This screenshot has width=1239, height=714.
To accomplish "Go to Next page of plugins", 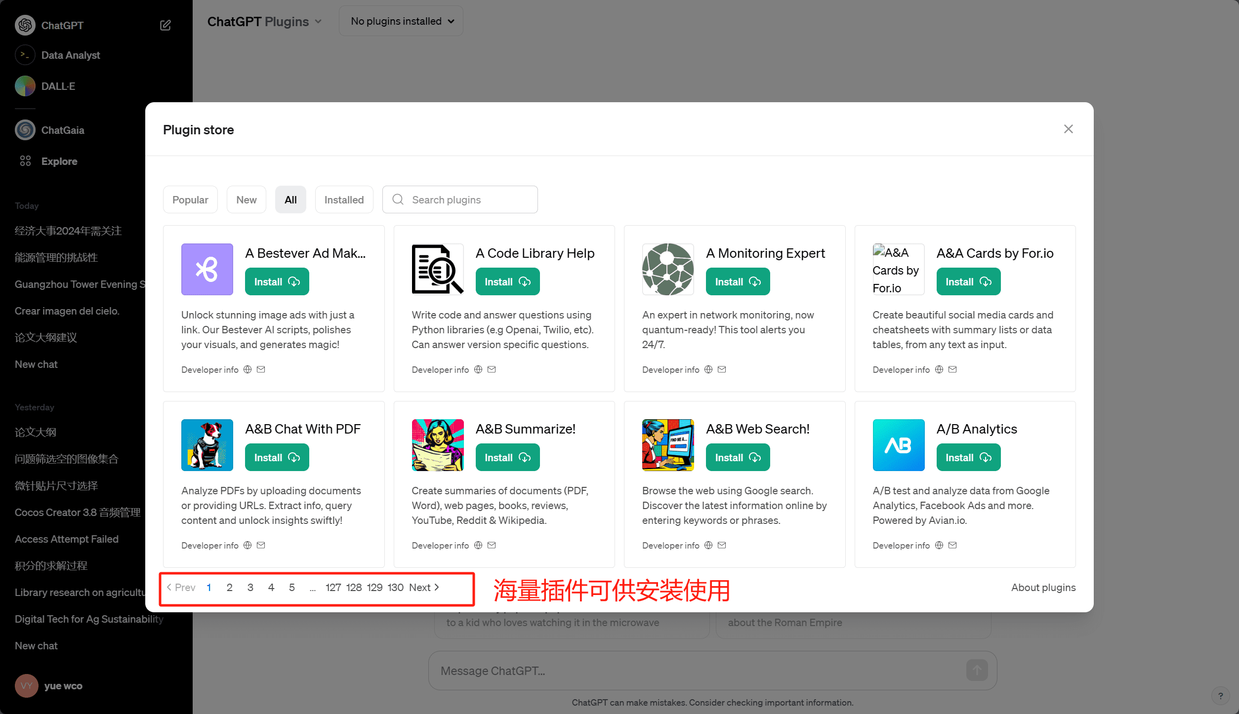I will 424,587.
